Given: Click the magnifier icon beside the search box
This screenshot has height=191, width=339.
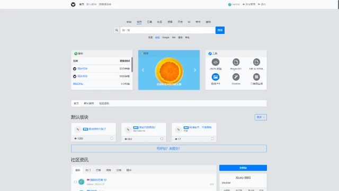Looking at the screenshot, I should point(117,30).
